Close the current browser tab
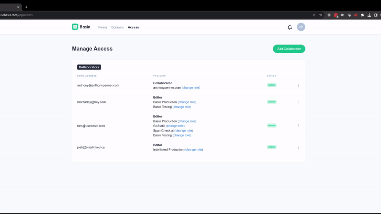Viewport: 381px width, 214px height. (x=18, y=7)
